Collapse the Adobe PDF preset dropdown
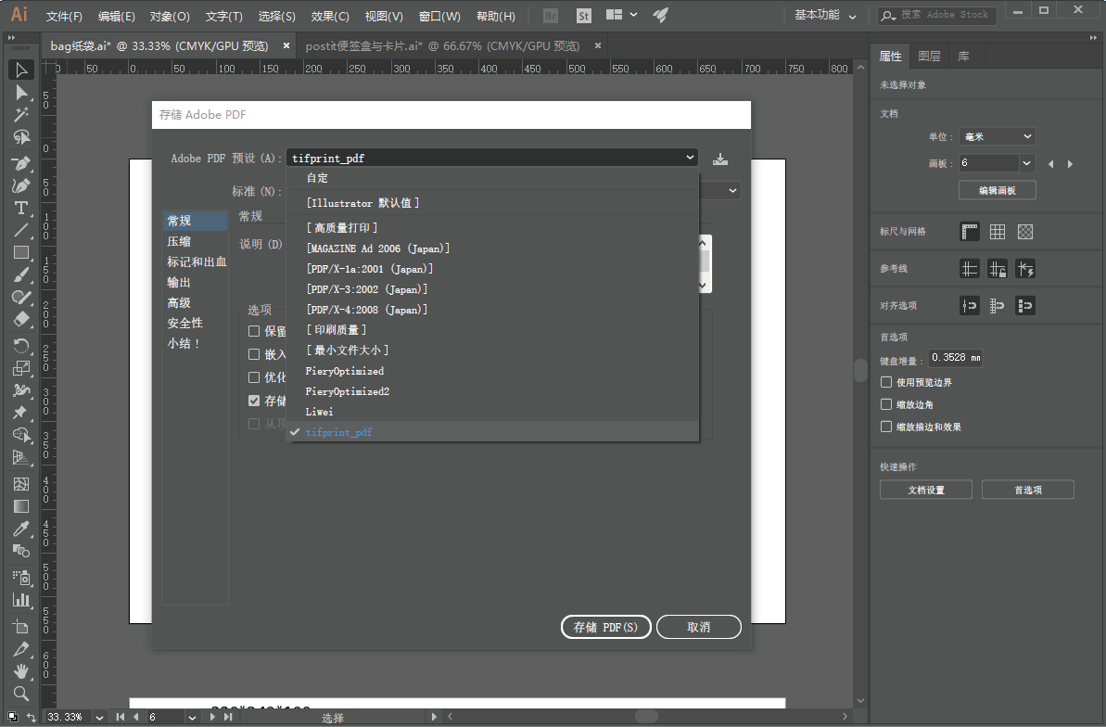1106x727 pixels. [690, 158]
